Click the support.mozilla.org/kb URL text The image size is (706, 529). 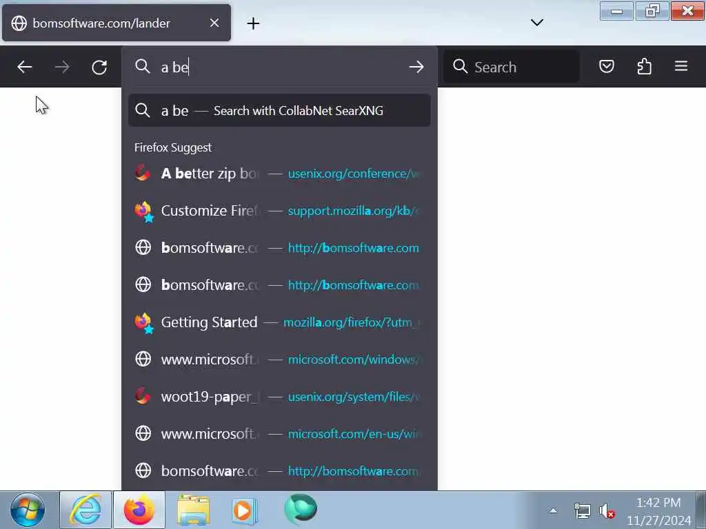point(353,211)
